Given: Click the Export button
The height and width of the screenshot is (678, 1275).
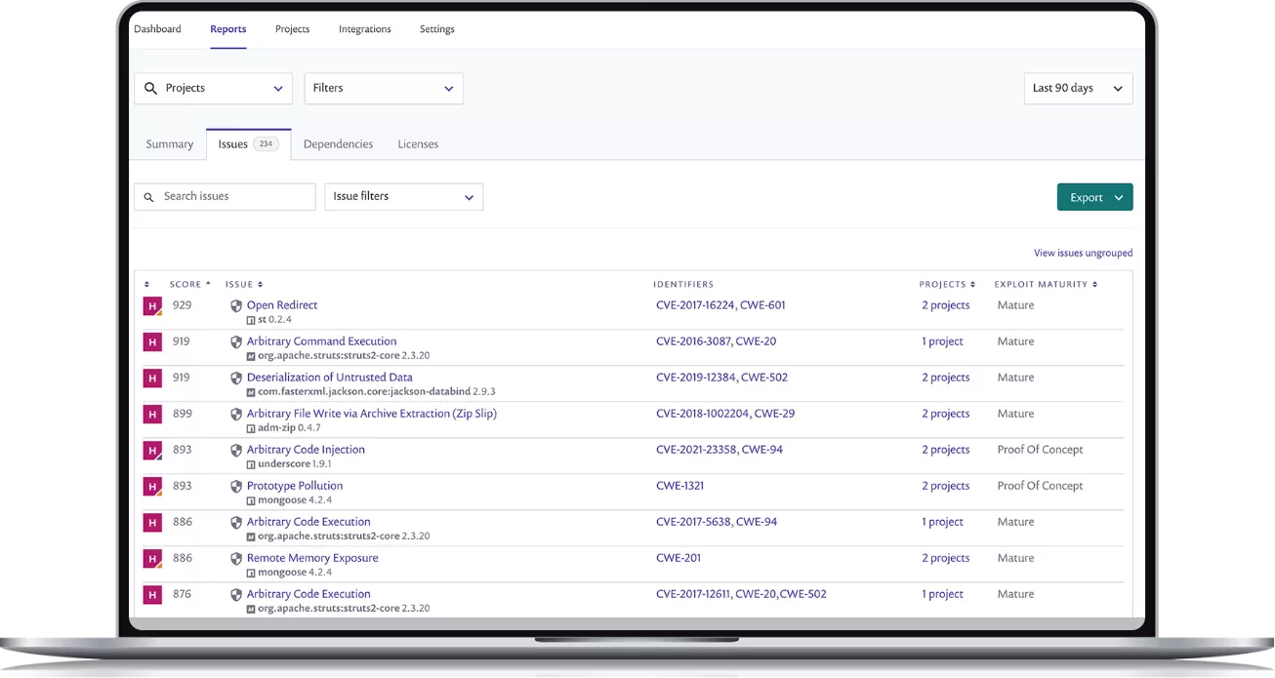Looking at the screenshot, I should [1093, 197].
